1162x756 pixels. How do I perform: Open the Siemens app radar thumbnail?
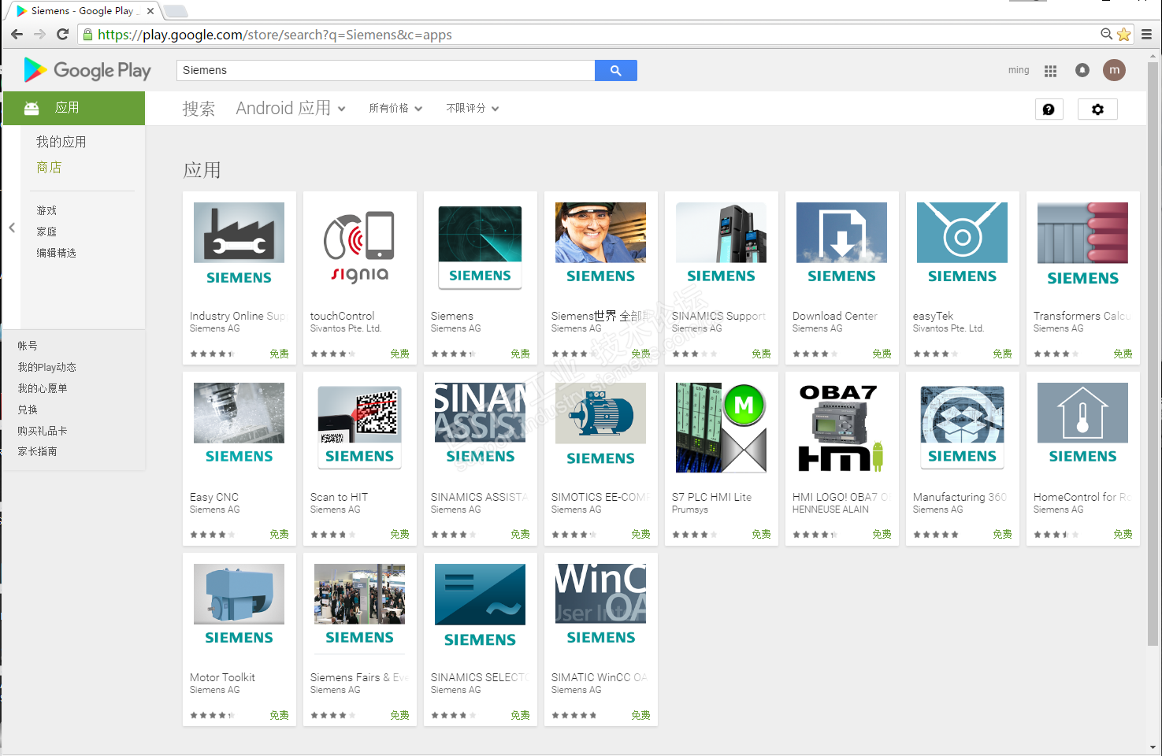point(480,246)
